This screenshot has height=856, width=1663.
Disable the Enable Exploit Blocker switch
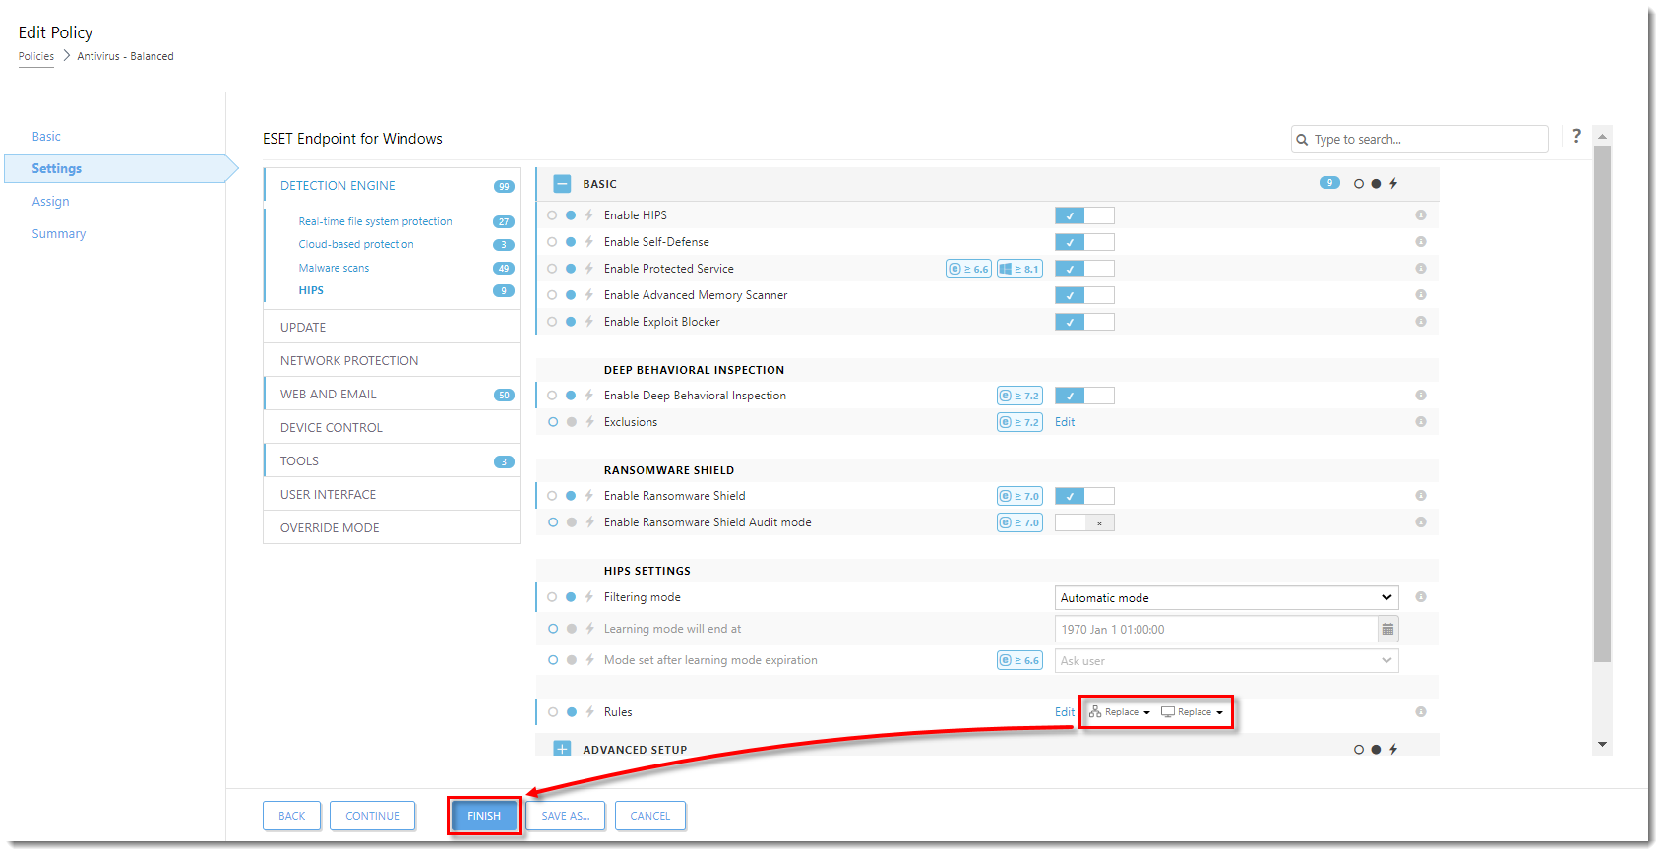click(1083, 322)
